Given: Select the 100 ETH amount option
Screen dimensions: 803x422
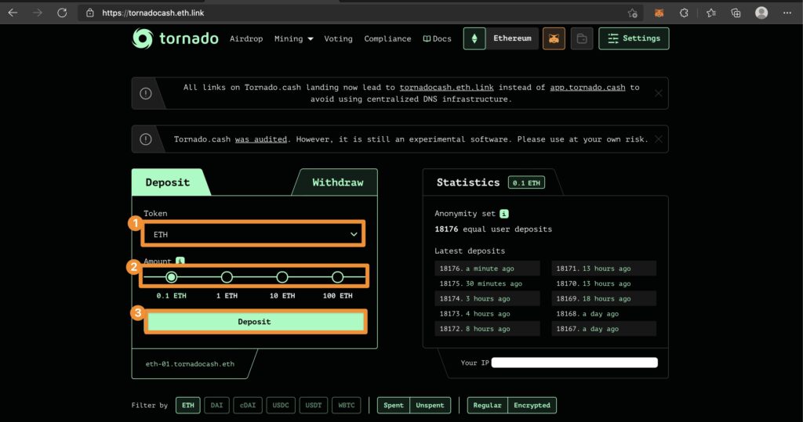Looking at the screenshot, I should pyautogui.click(x=337, y=277).
